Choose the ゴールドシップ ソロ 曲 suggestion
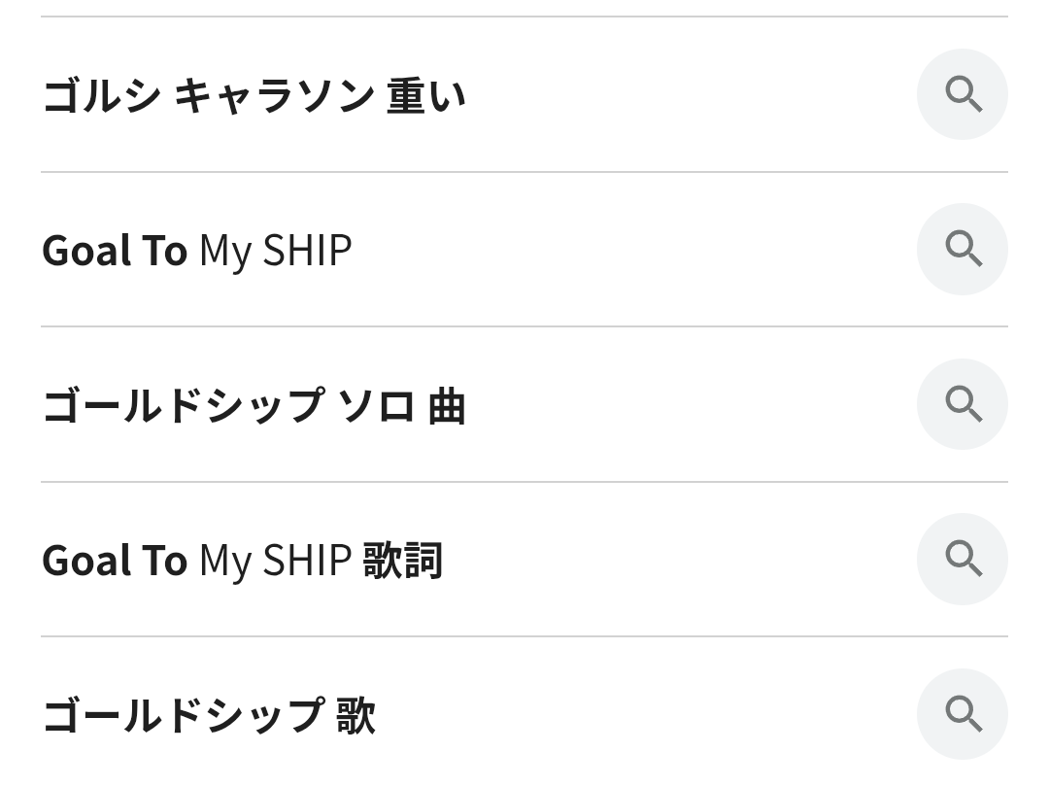 (x=254, y=405)
